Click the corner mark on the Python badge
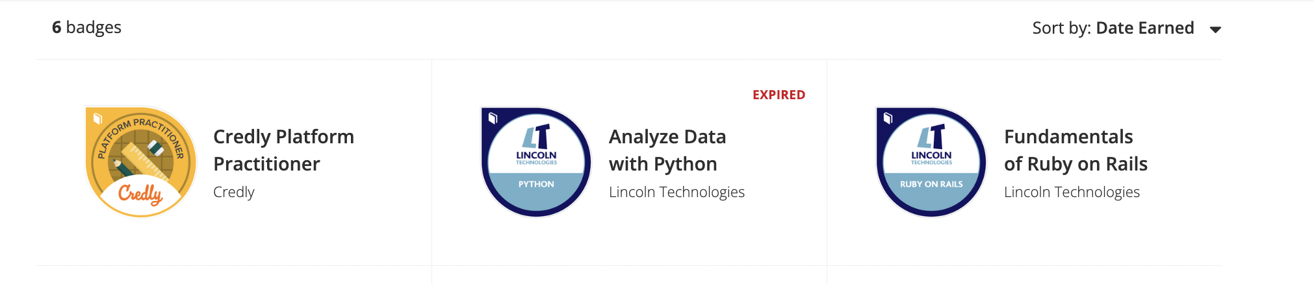Image resolution: width=1314 pixels, height=284 pixels. [493, 118]
